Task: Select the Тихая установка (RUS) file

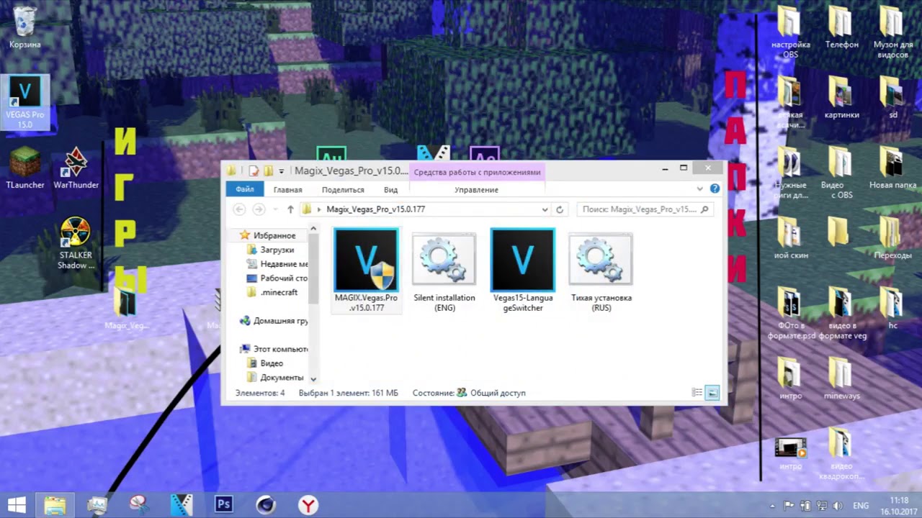Action: pyautogui.click(x=601, y=271)
